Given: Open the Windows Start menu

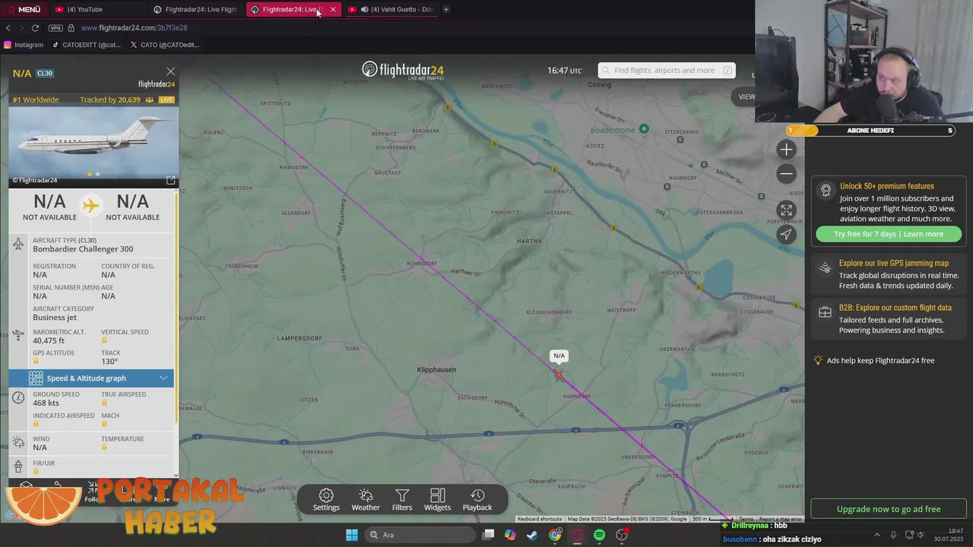Looking at the screenshot, I should pos(351,535).
